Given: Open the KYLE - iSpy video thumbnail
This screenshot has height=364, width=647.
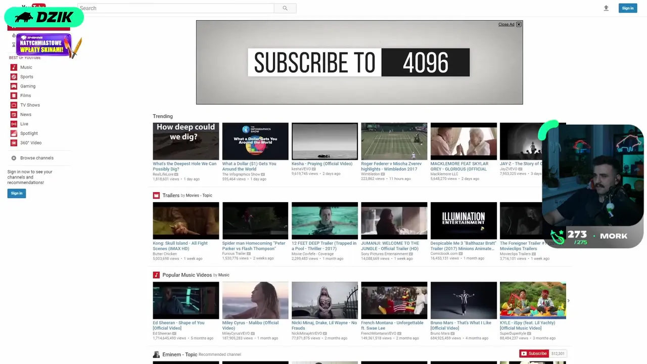Looking at the screenshot, I should click(x=533, y=300).
